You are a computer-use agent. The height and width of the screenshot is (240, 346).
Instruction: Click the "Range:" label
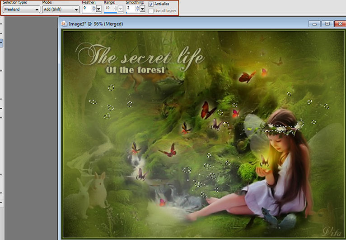pos(110,2)
